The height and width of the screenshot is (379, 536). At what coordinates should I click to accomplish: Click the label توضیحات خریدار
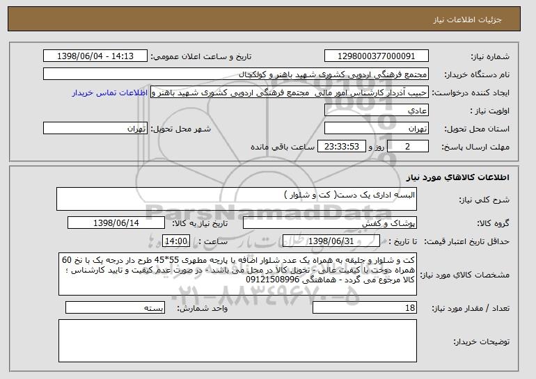click(481, 341)
